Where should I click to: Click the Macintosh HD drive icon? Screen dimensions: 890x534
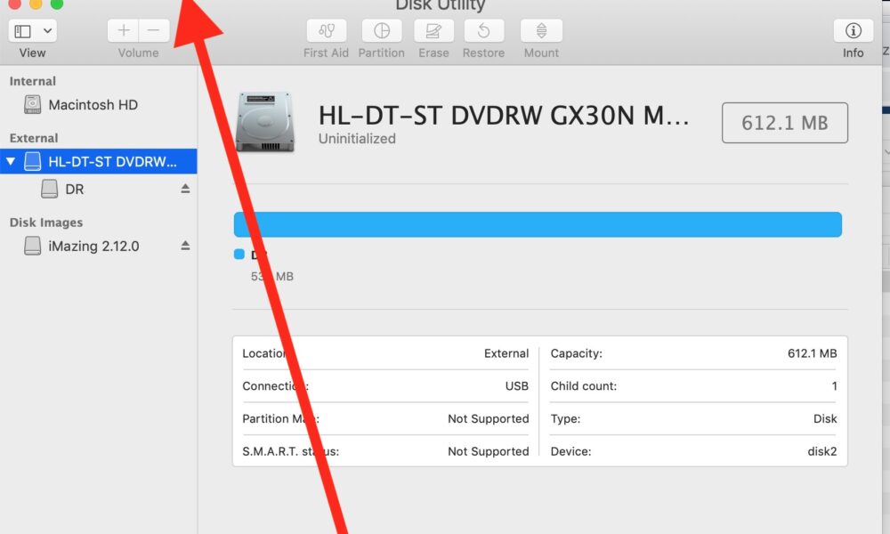[32, 105]
